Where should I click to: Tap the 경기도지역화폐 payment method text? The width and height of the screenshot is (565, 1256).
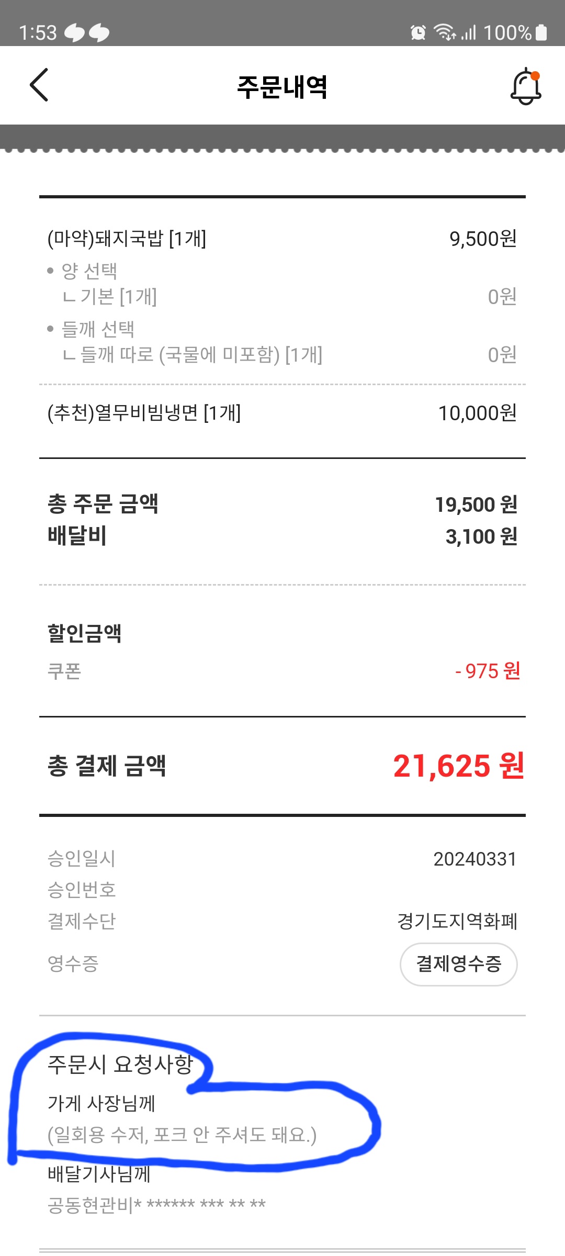(457, 922)
